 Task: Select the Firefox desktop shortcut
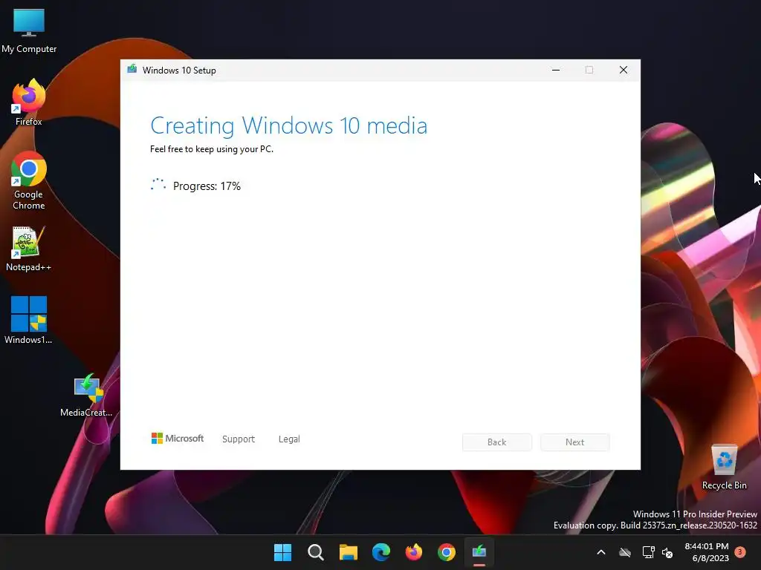click(x=29, y=102)
